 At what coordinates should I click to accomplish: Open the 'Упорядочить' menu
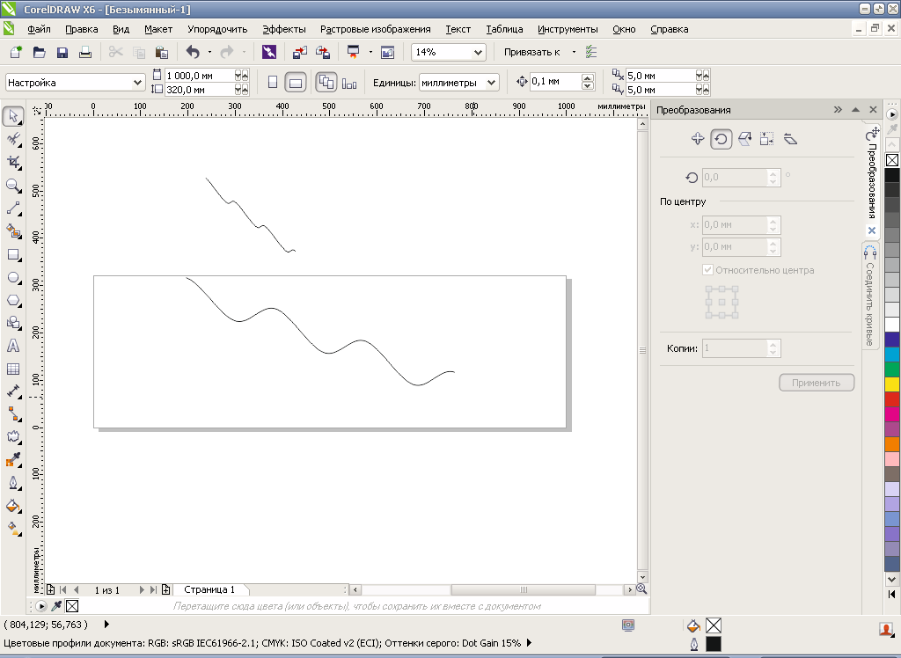pyautogui.click(x=217, y=29)
